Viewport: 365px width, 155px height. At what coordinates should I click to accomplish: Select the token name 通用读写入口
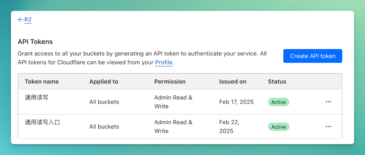(x=42, y=123)
